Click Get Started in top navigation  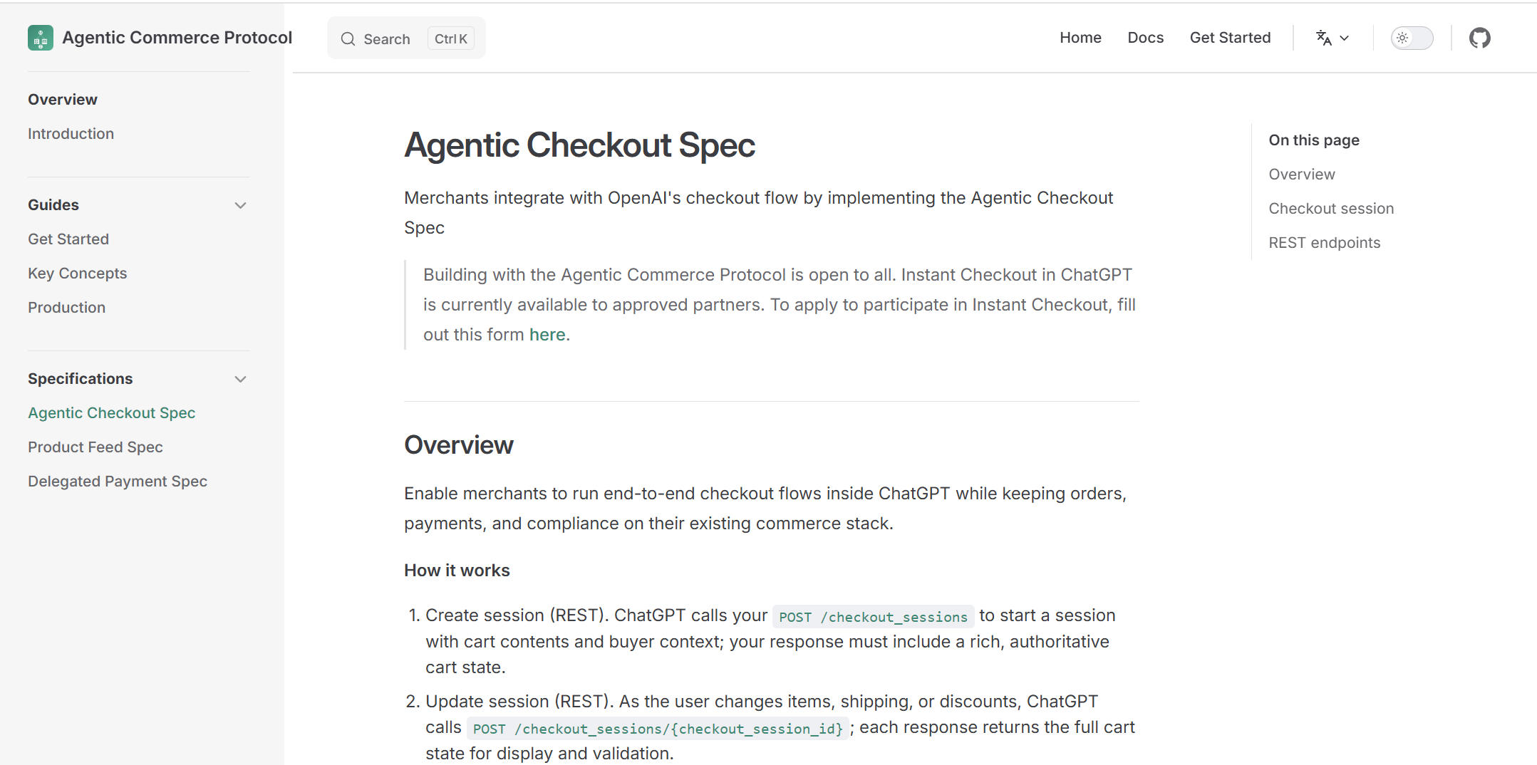click(1230, 38)
